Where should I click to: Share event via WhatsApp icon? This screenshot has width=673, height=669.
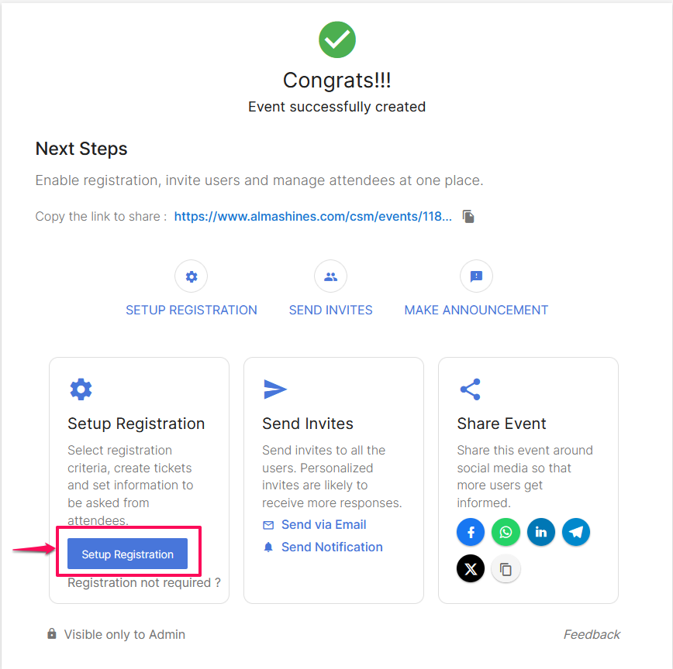pyautogui.click(x=506, y=532)
